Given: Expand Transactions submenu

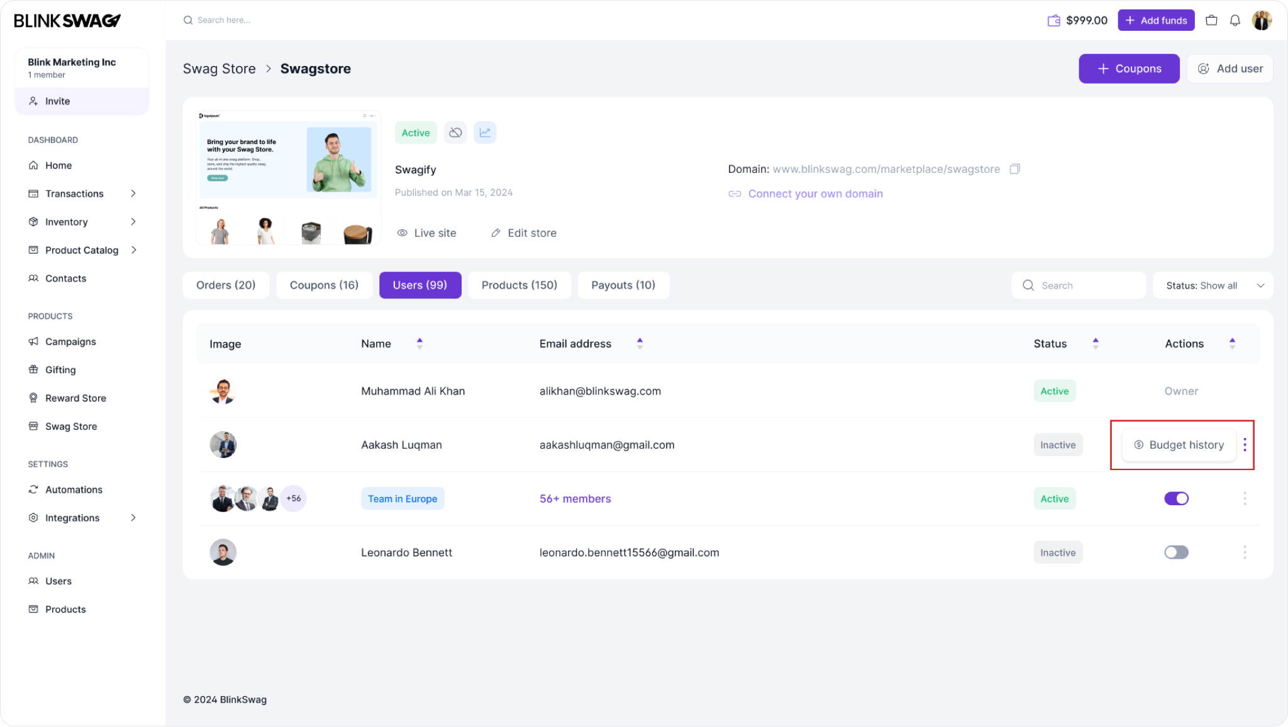Looking at the screenshot, I should (133, 194).
